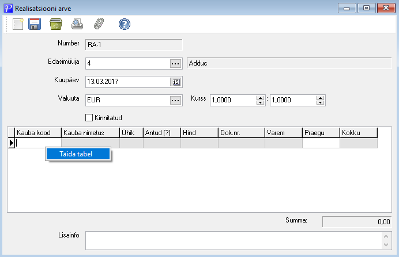Click Dok.nr. column header

[x=242, y=133]
